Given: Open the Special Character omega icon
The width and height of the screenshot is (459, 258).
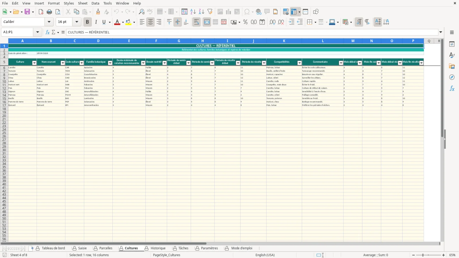Looking at the screenshot, I should (x=247, y=12).
